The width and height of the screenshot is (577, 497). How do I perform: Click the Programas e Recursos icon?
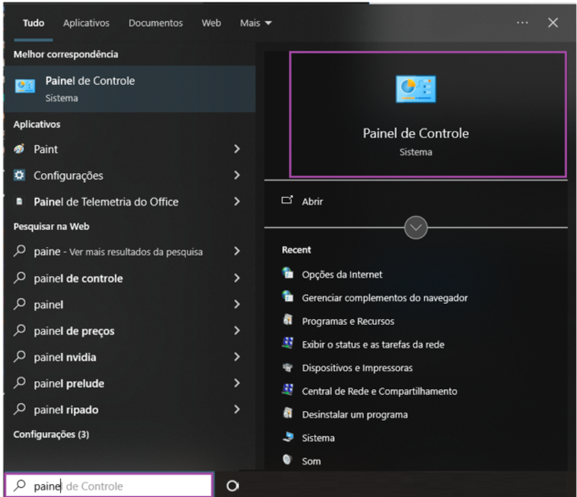(287, 320)
